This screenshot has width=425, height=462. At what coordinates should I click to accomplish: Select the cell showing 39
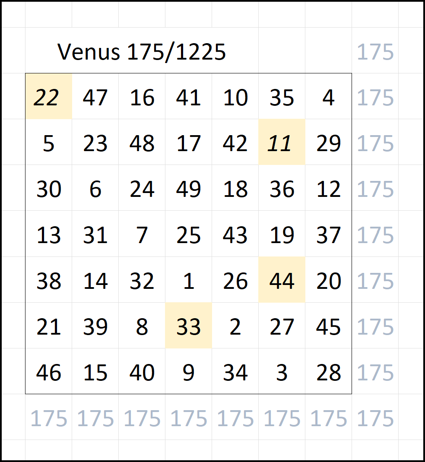coord(95,326)
